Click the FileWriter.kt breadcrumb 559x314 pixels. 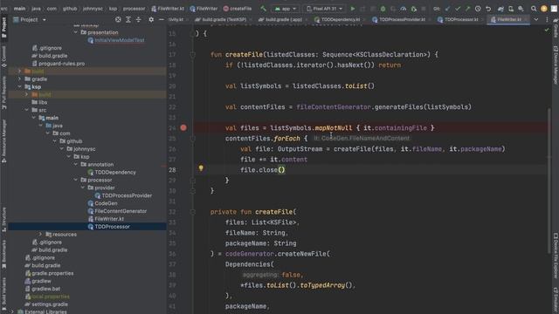point(168,9)
